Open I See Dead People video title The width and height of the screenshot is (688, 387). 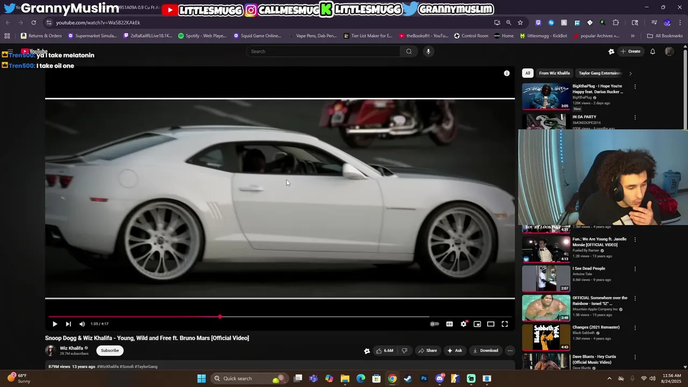point(589,268)
